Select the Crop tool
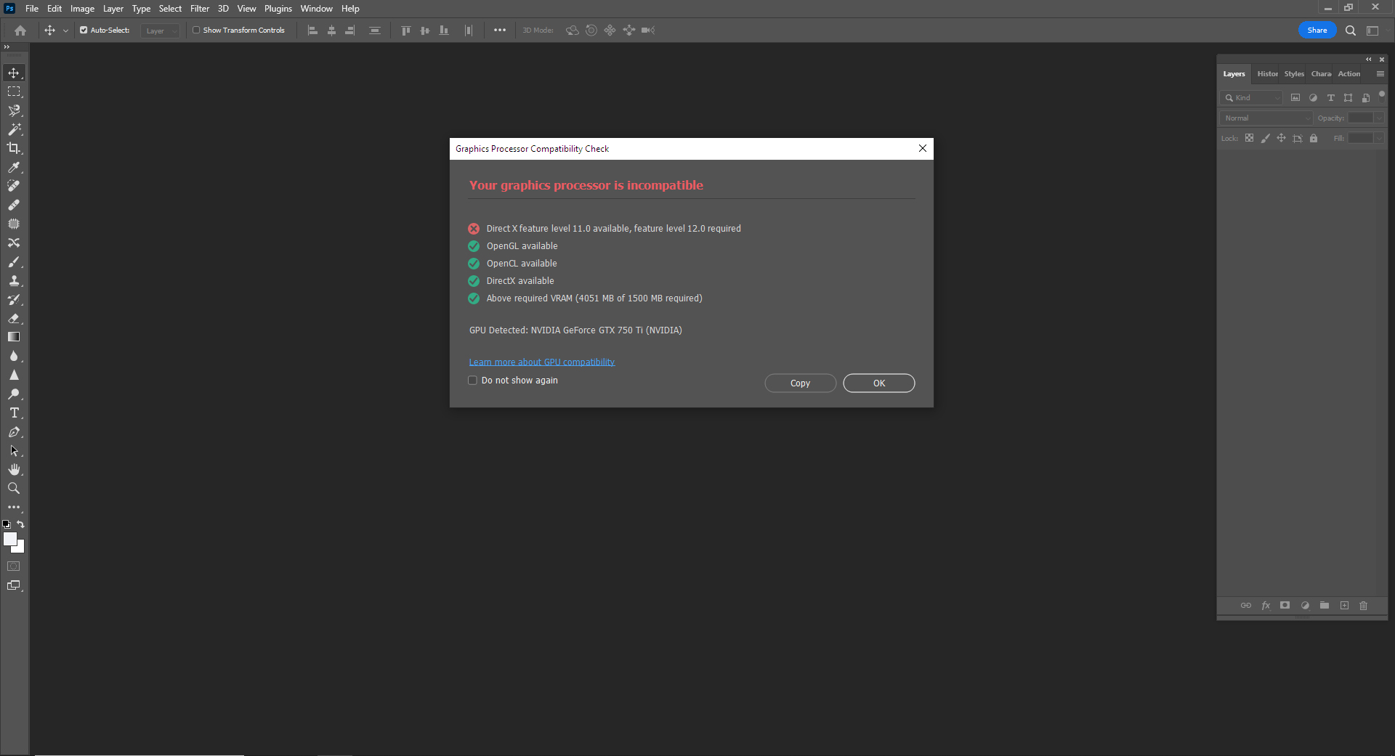This screenshot has height=756, width=1395. point(13,148)
